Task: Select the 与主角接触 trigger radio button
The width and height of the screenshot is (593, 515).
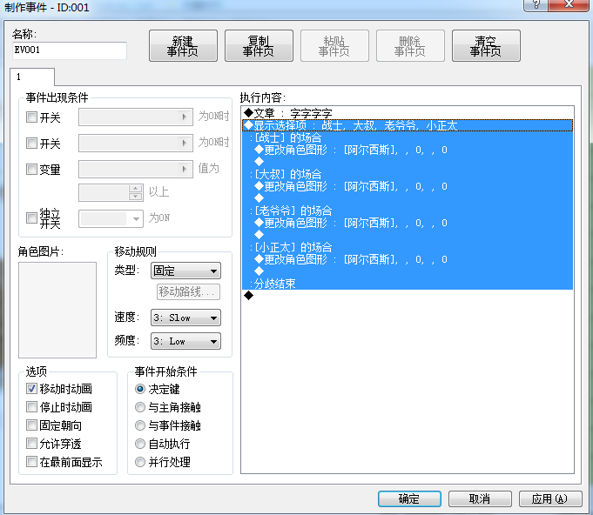Action: click(140, 407)
